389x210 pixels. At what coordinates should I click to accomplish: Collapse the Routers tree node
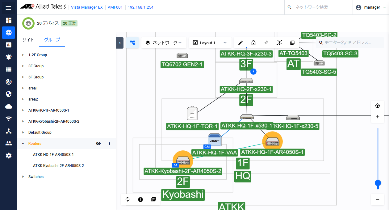(23, 144)
